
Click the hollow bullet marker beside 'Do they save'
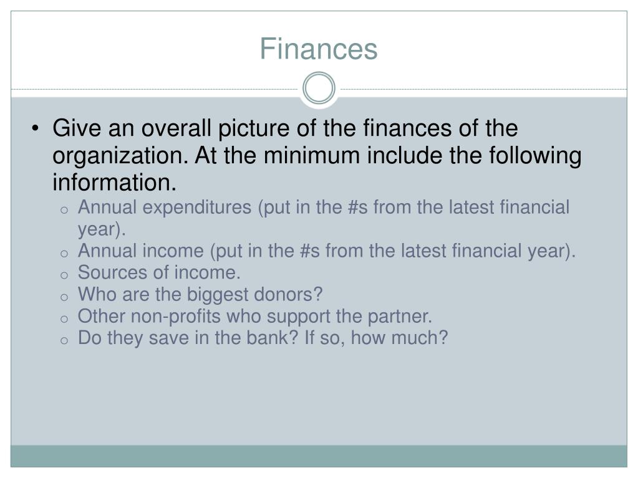pos(64,341)
